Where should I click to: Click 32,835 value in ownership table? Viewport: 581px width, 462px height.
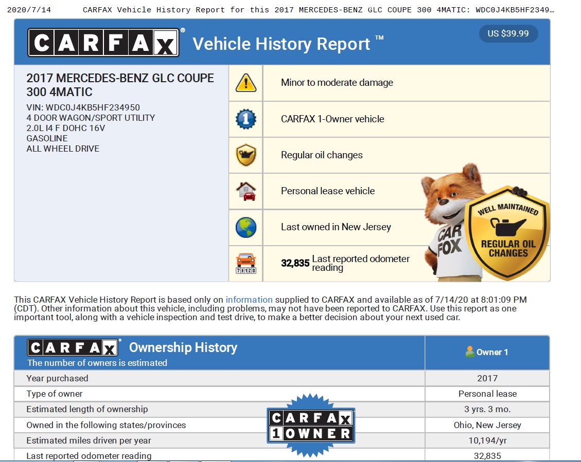tap(487, 456)
